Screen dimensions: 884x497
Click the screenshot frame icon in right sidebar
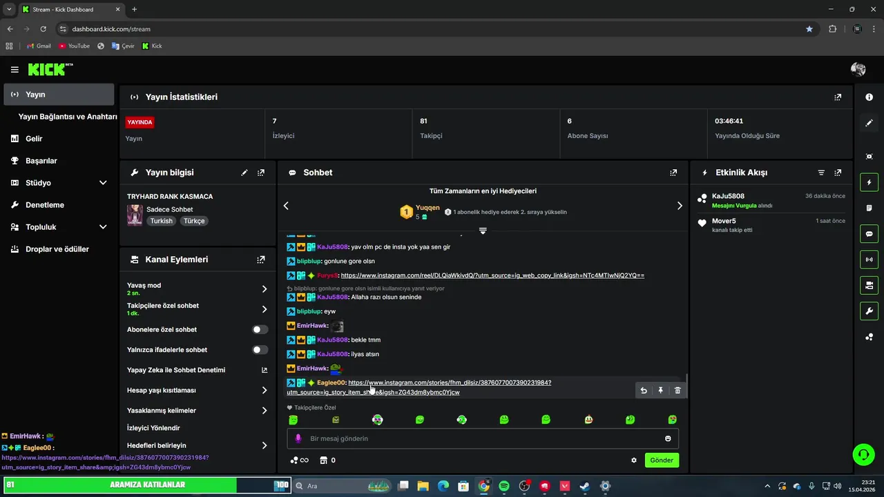869,157
